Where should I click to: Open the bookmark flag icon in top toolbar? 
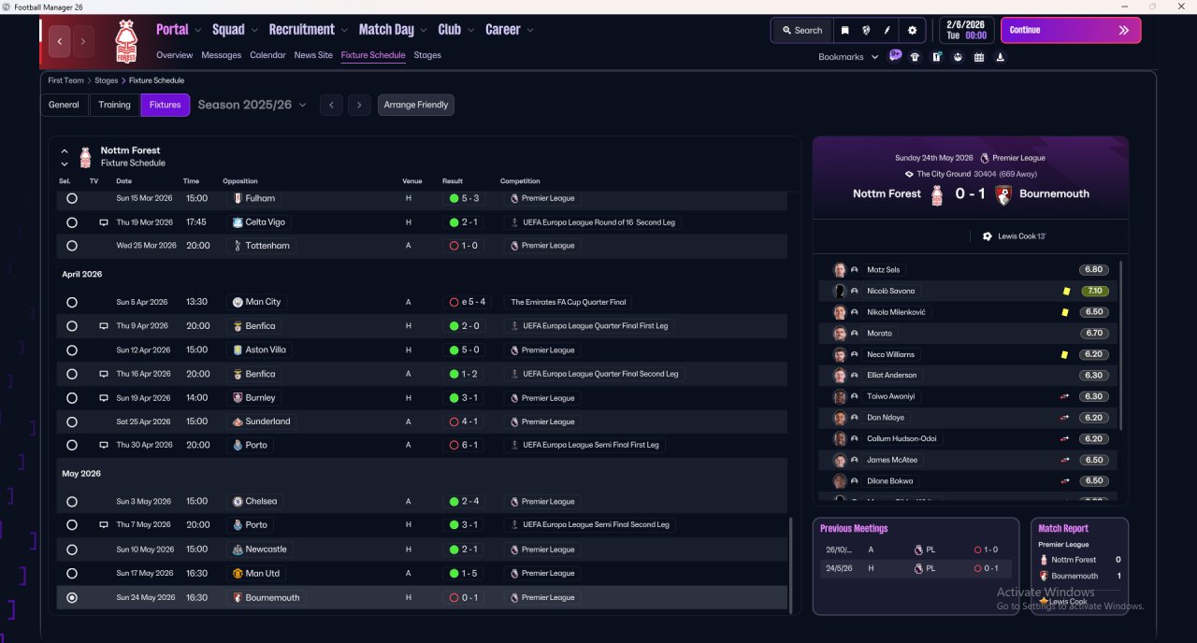coord(845,30)
